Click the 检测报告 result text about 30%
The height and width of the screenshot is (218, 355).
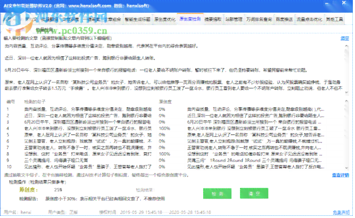coord(105,199)
